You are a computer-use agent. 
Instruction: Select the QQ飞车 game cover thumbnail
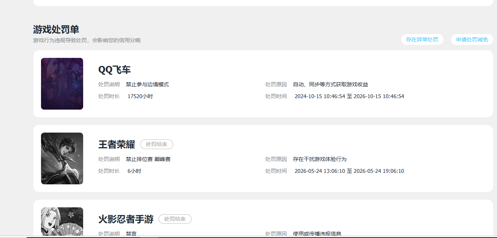click(x=62, y=84)
